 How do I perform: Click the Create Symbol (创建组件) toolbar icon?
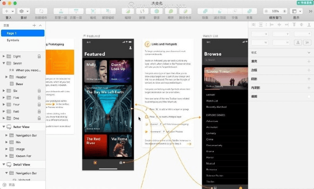41,10
